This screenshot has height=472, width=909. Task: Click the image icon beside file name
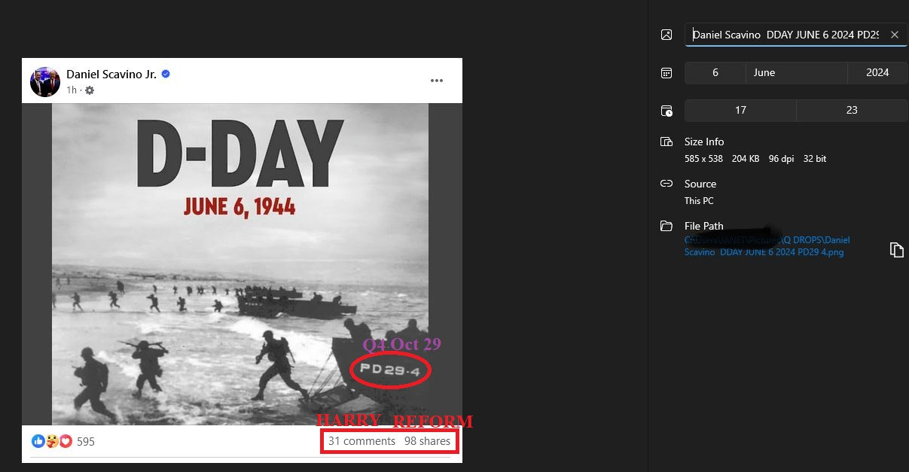click(x=666, y=35)
